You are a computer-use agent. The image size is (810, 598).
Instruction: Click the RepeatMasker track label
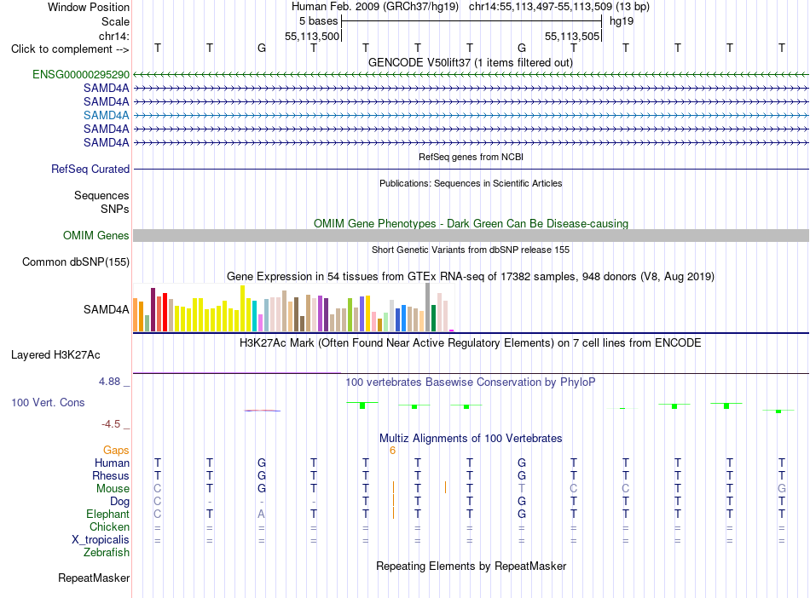coord(94,578)
